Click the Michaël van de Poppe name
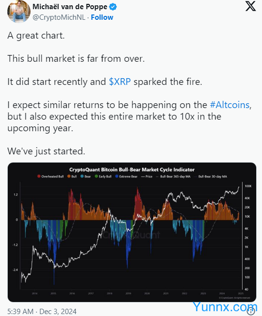 [70, 7]
